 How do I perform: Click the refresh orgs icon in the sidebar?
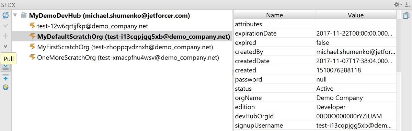point(5,16)
